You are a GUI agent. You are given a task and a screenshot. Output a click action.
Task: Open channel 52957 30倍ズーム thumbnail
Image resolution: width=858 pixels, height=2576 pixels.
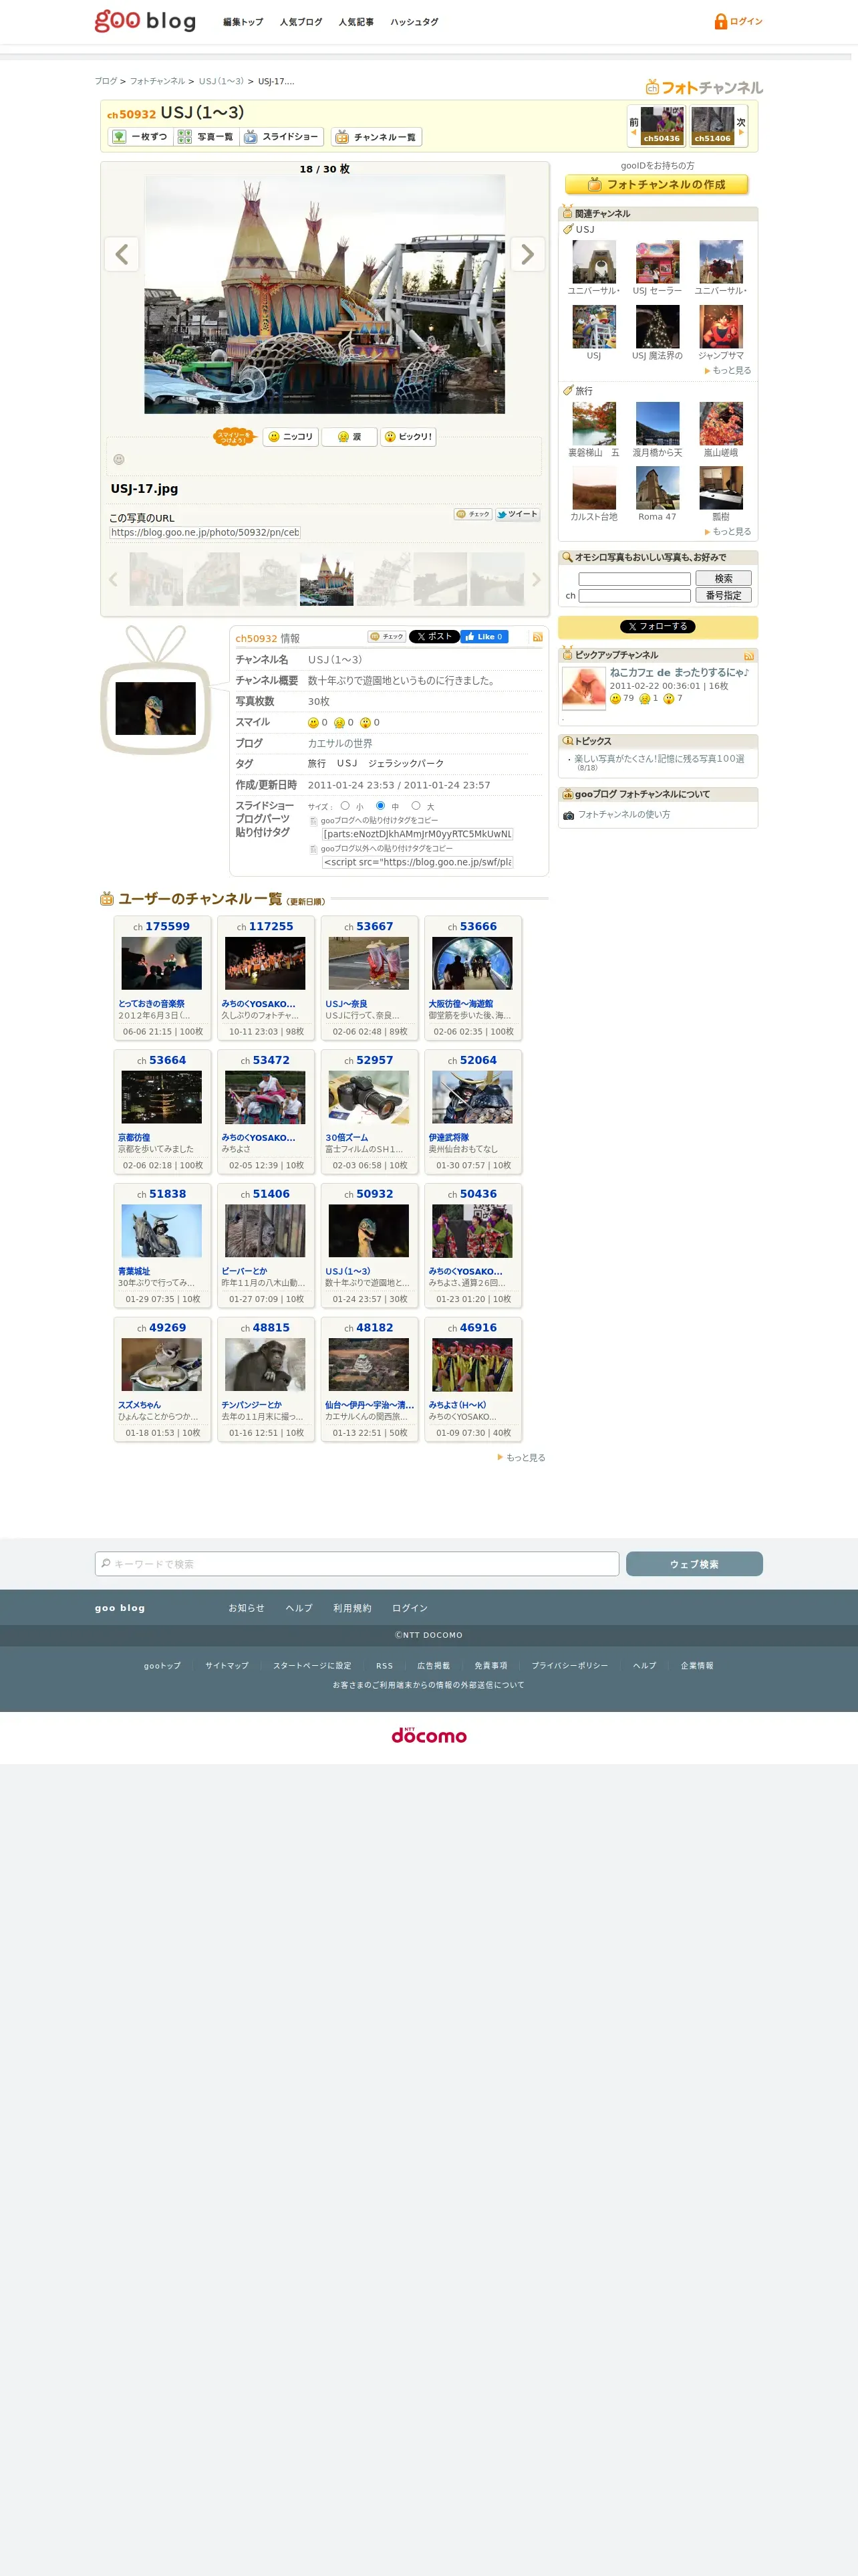pyautogui.click(x=369, y=1097)
